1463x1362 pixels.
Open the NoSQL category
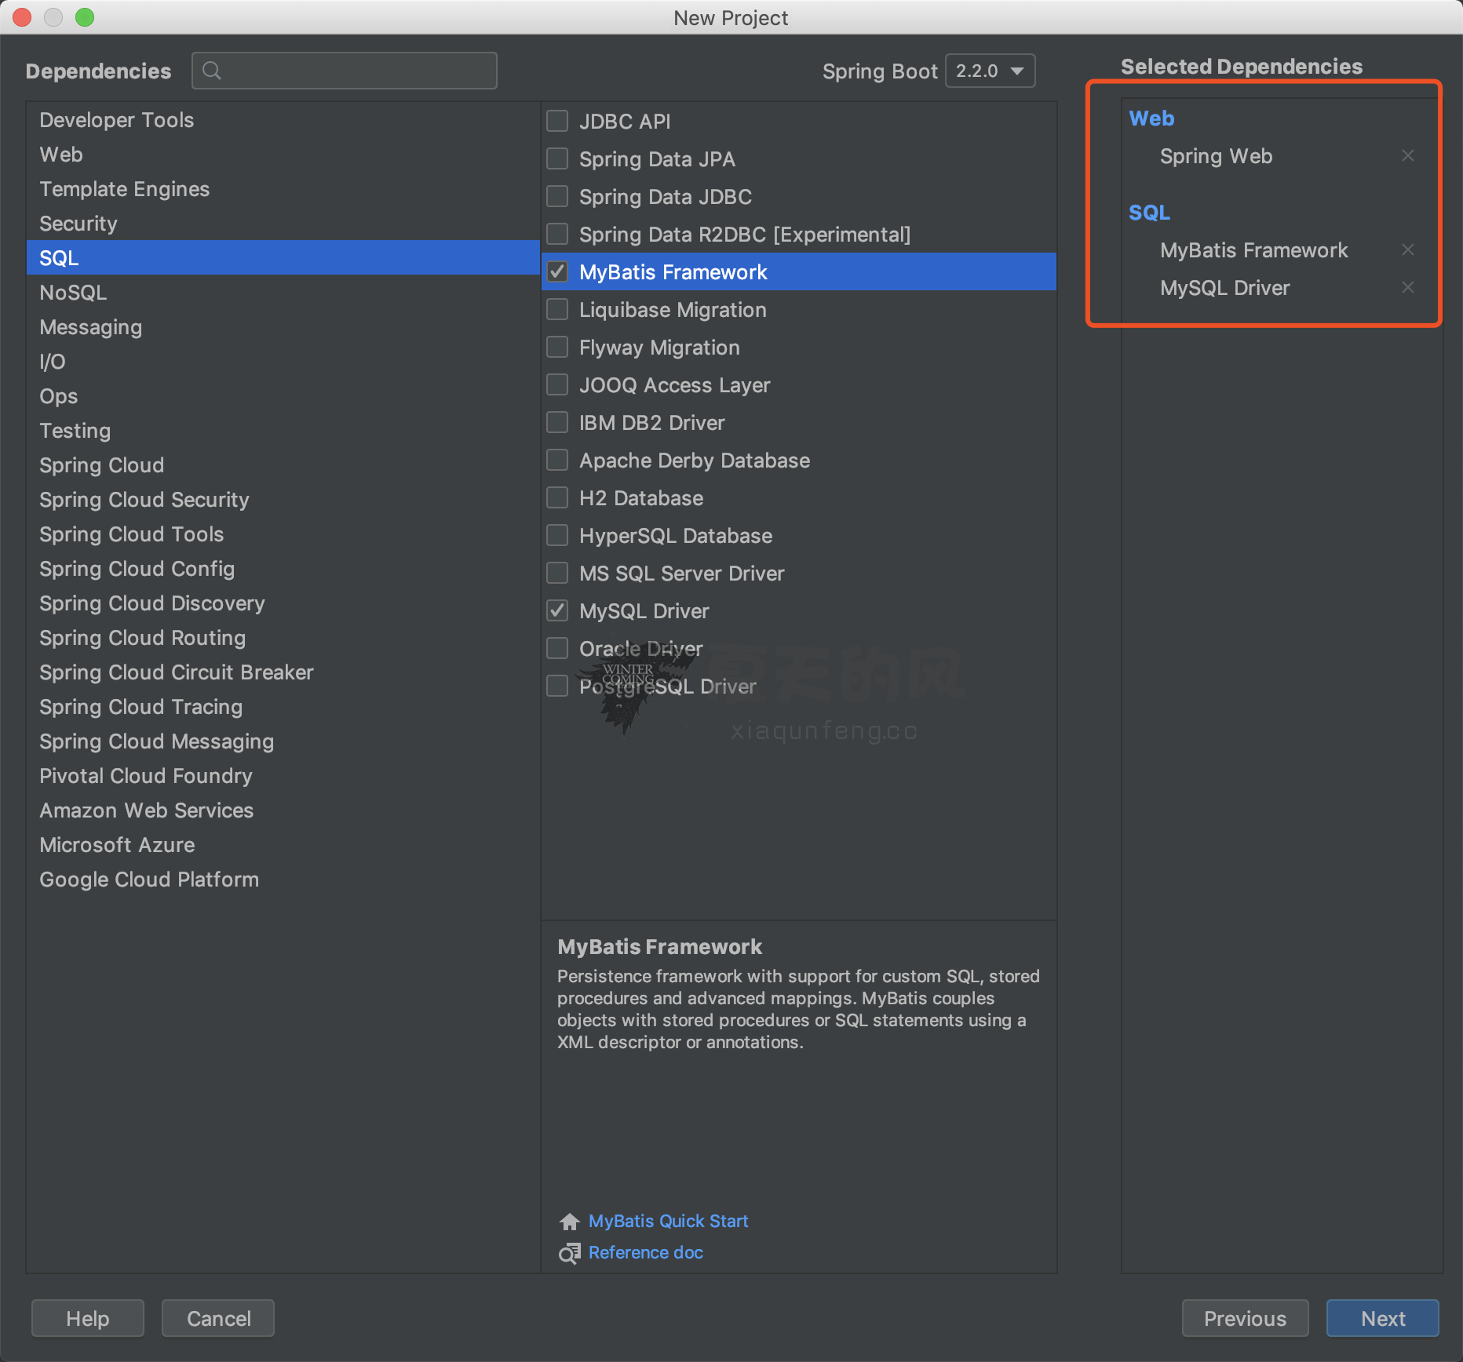pos(283,293)
